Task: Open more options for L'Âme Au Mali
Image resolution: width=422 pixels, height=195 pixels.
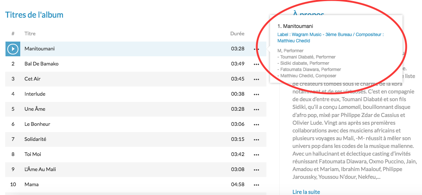Action: coord(256,170)
